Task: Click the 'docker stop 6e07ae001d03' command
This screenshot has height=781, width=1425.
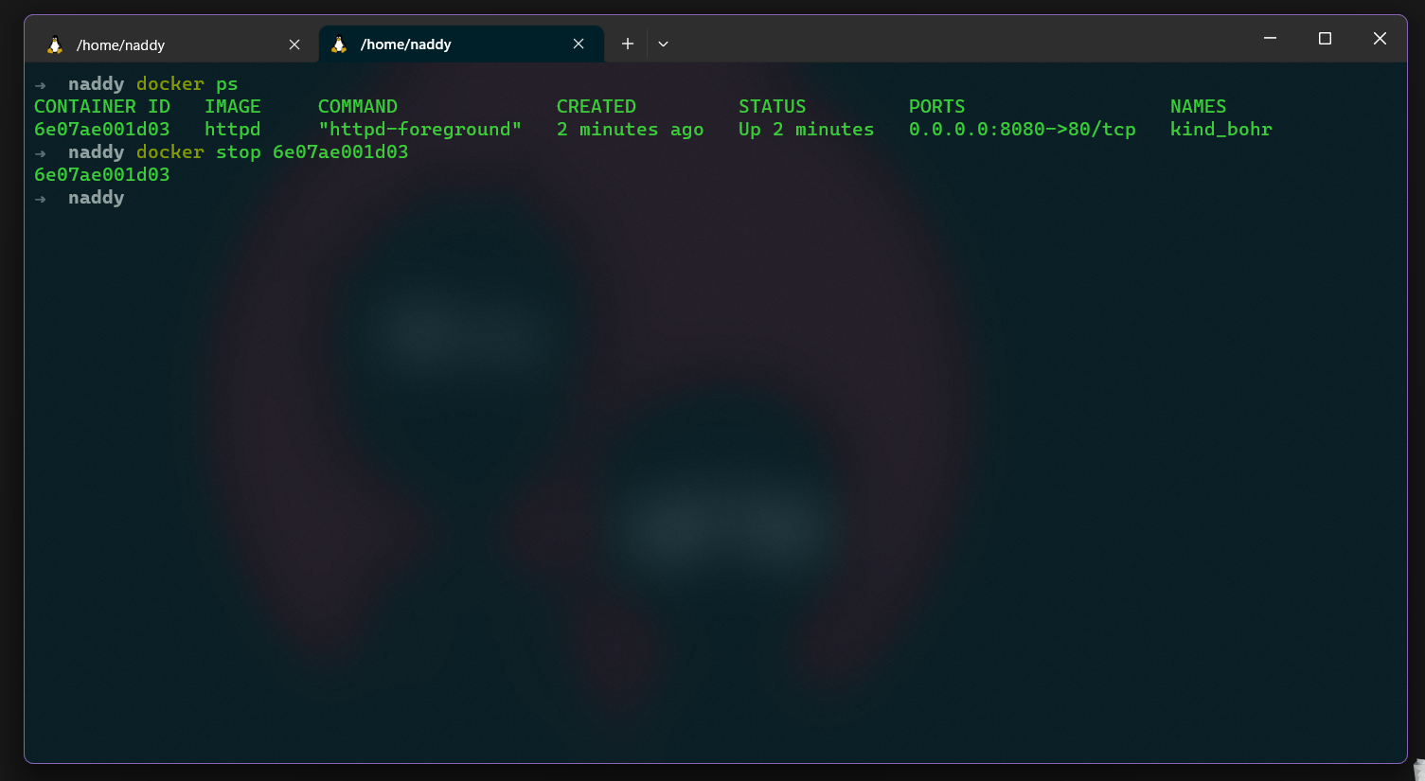Action: point(273,152)
